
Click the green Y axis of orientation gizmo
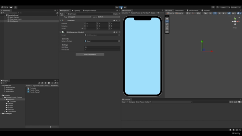[235, 19]
